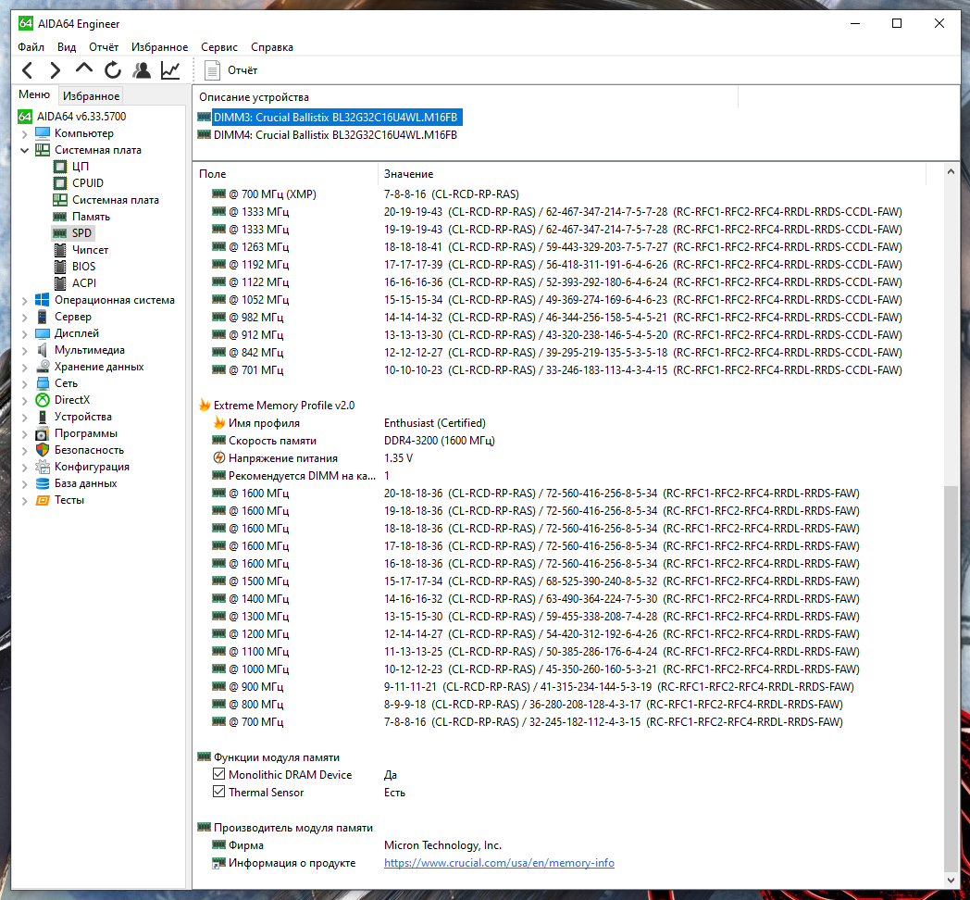Select the ЦП tree item icon
The image size is (970, 900).
coord(60,167)
